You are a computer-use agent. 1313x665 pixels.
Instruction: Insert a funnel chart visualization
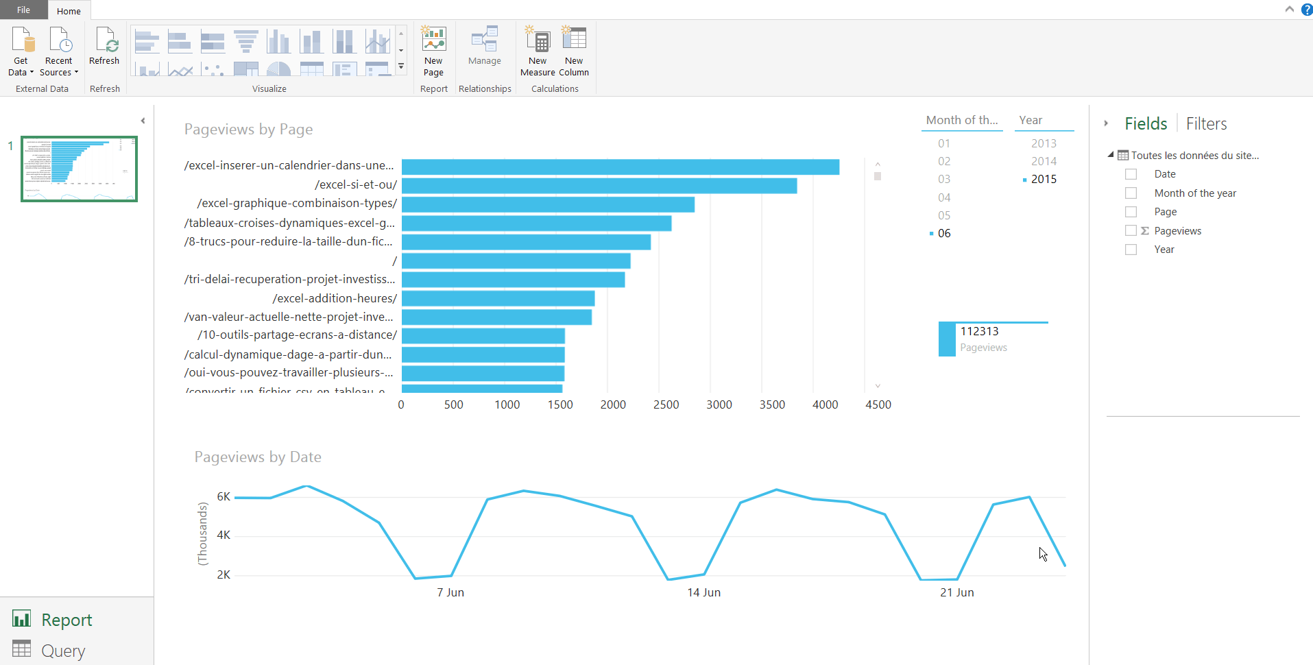pos(245,41)
